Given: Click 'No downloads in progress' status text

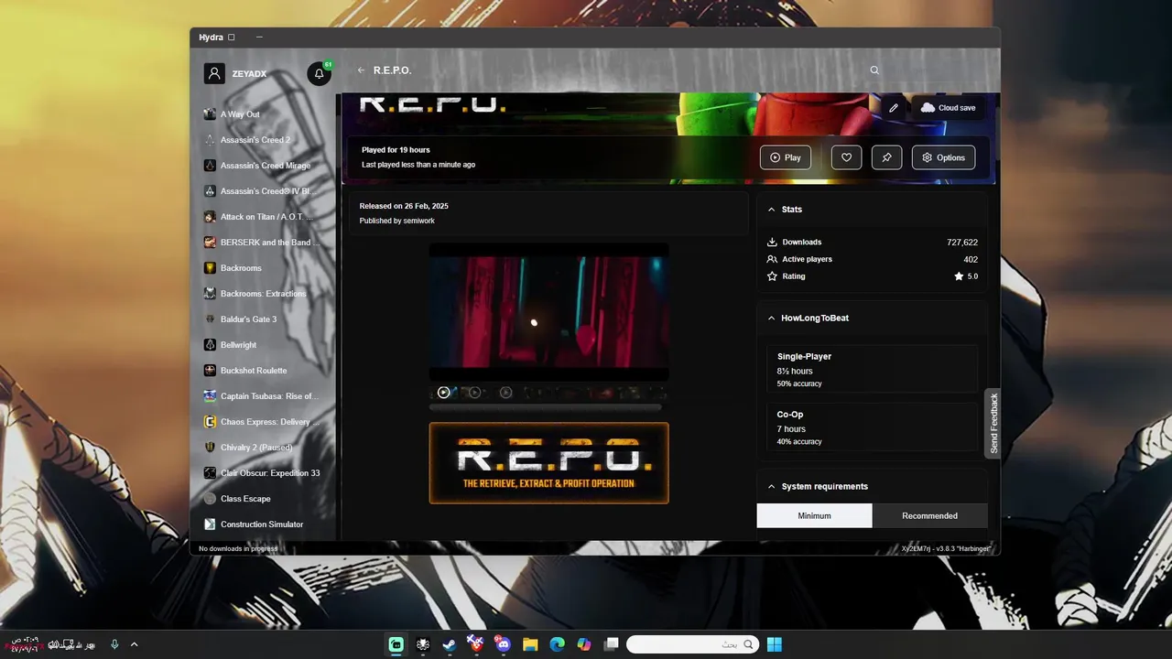Looking at the screenshot, I should pyautogui.click(x=238, y=548).
